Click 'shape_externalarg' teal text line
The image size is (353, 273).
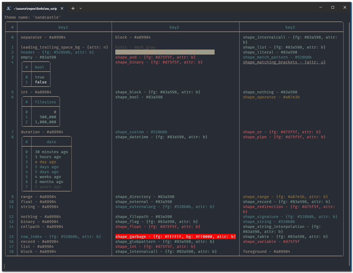click(165, 207)
